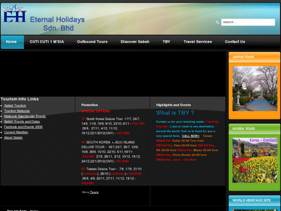Image resolution: width=281 pixels, height=211 pixels.
Task: Click the CALL NOW!! link
Action: [191, 136]
